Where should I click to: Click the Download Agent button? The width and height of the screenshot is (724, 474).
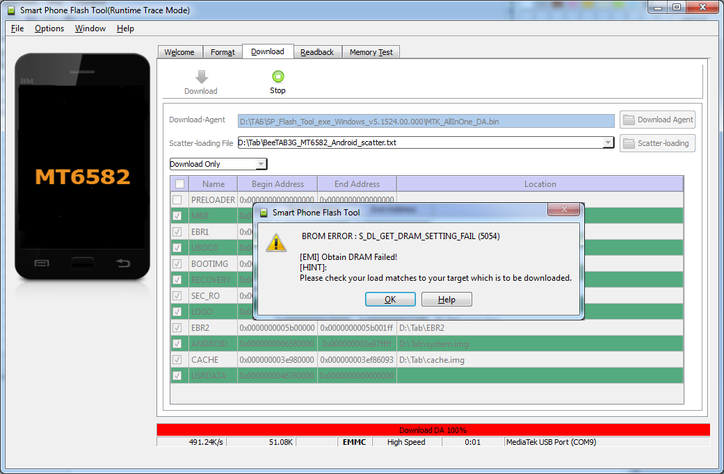pyautogui.click(x=657, y=120)
